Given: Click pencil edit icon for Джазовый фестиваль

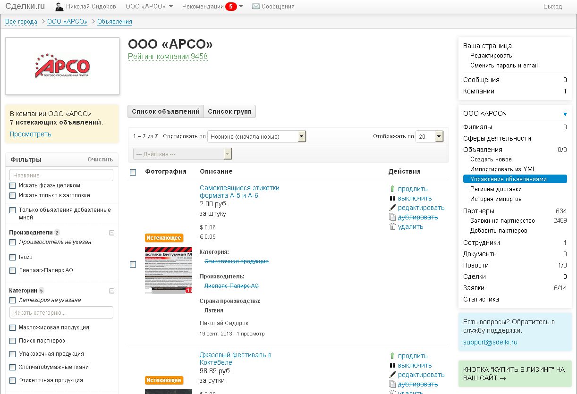Looking at the screenshot, I should click(392, 375).
